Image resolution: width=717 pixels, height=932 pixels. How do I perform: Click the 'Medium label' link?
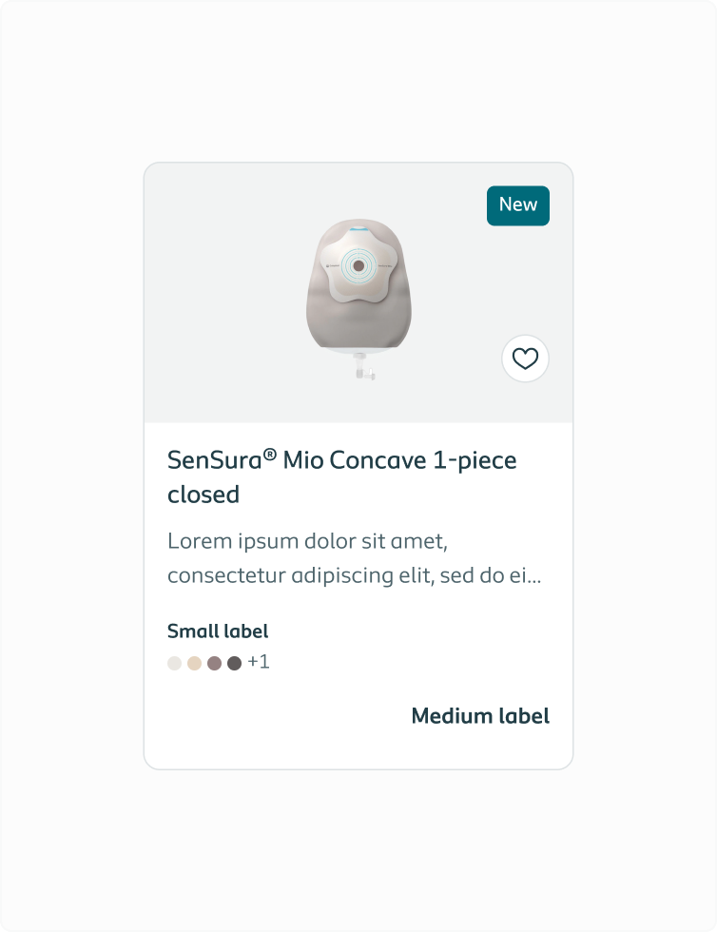pyautogui.click(x=480, y=716)
